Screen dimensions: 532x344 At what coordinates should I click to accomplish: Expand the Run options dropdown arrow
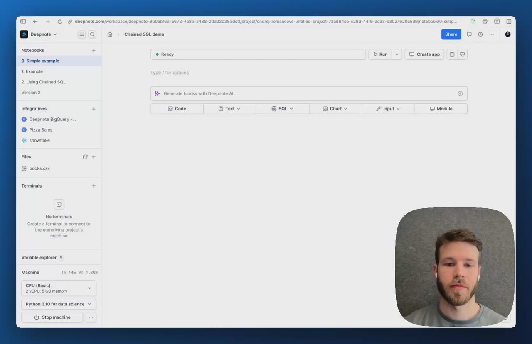tap(397, 54)
